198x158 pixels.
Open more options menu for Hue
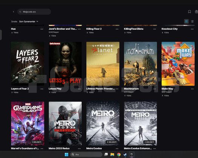42,29
